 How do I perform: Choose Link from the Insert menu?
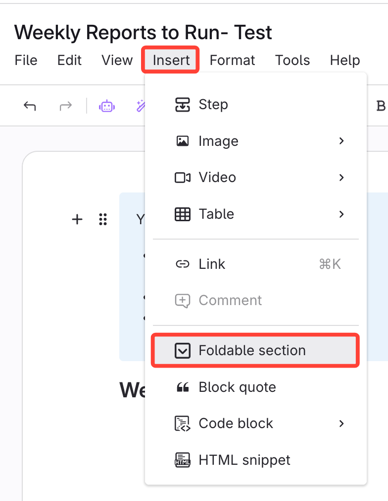212,264
